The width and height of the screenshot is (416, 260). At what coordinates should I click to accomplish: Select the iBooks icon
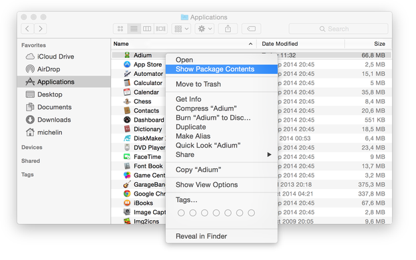point(127,203)
